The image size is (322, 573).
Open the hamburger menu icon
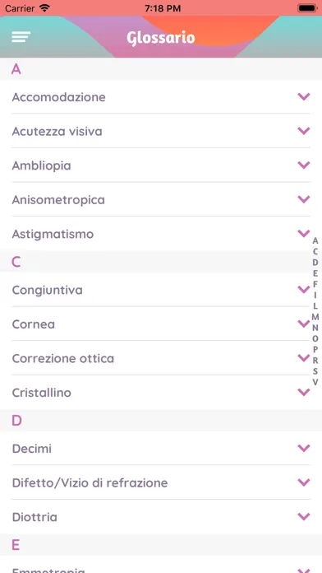tap(21, 37)
